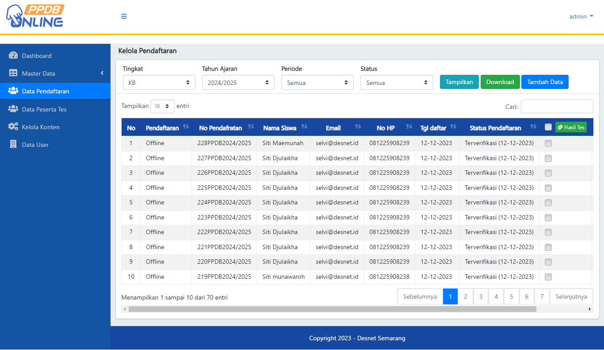The height and width of the screenshot is (350, 604).
Task: Open the Tahun Ajaran 2024/2025 dropdown
Action: (x=238, y=82)
